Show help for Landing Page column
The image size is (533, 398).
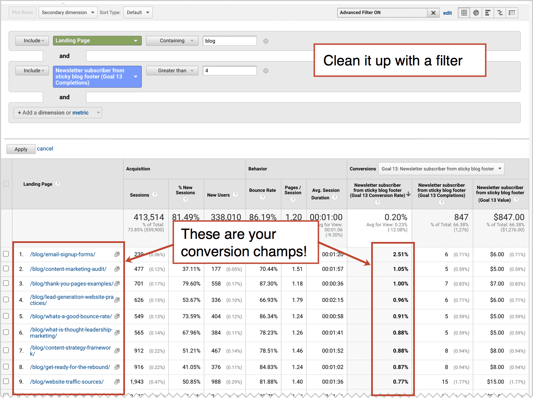point(58,184)
